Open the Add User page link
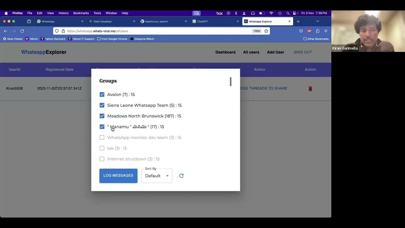405x228 pixels. tap(276, 52)
